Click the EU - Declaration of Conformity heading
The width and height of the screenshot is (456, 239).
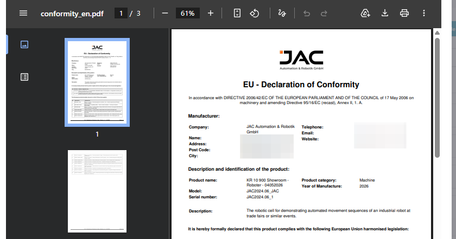click(x=301, y=85)
